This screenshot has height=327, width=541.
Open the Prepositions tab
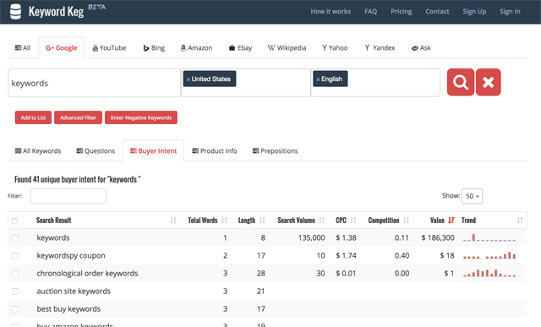[x=276, y=151]
